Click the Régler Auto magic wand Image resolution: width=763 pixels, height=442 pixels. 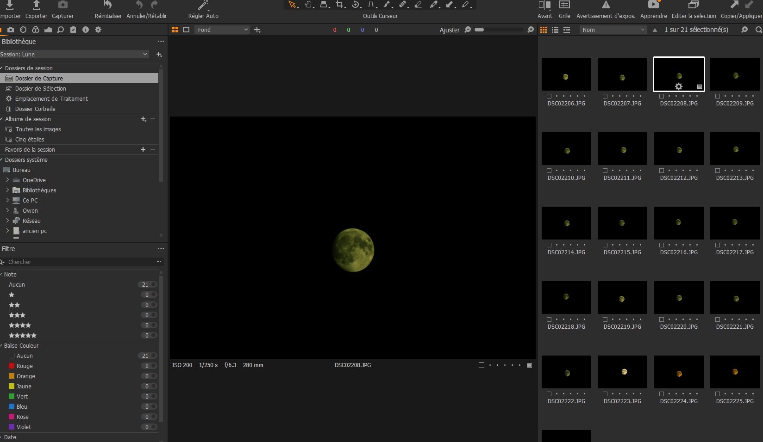pos(203,5)
